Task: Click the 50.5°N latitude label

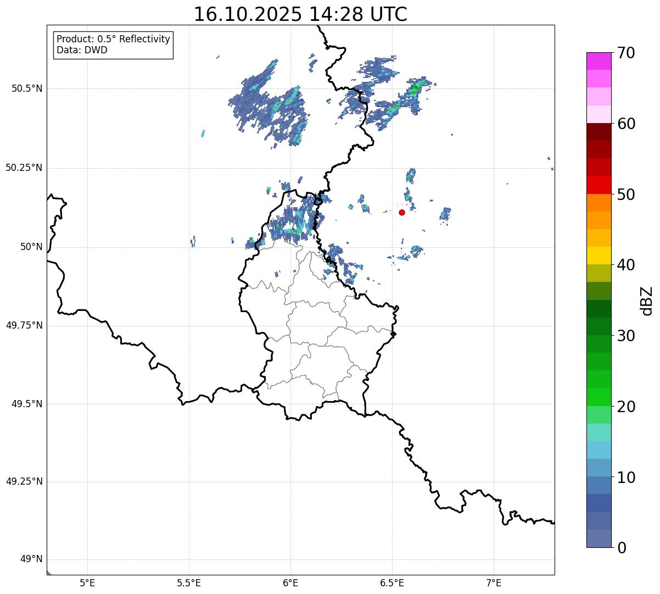Action: [27, 89]
